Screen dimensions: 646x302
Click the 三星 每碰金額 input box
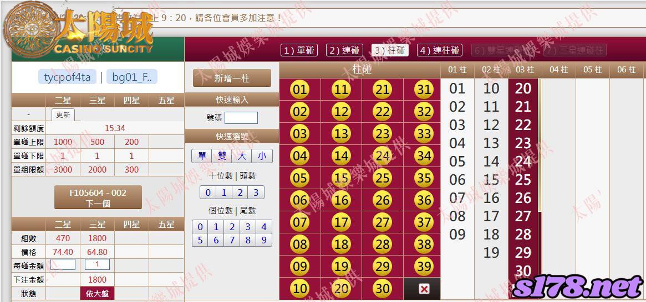tap(97, 264)
